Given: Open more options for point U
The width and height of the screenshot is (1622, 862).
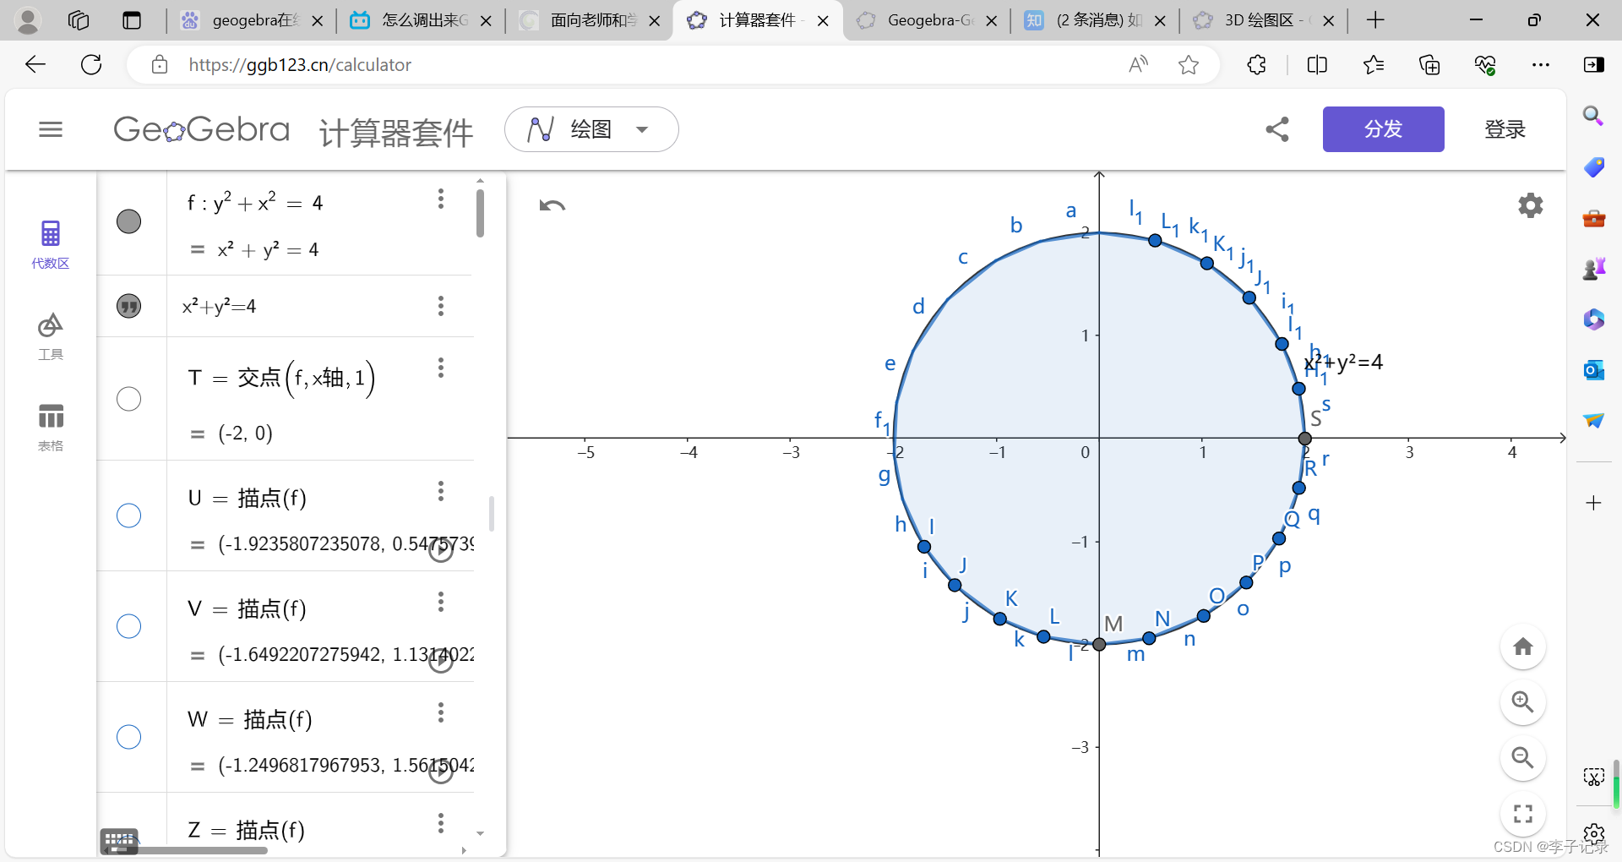Looking at the screenshot, I should tap(440, 492).
